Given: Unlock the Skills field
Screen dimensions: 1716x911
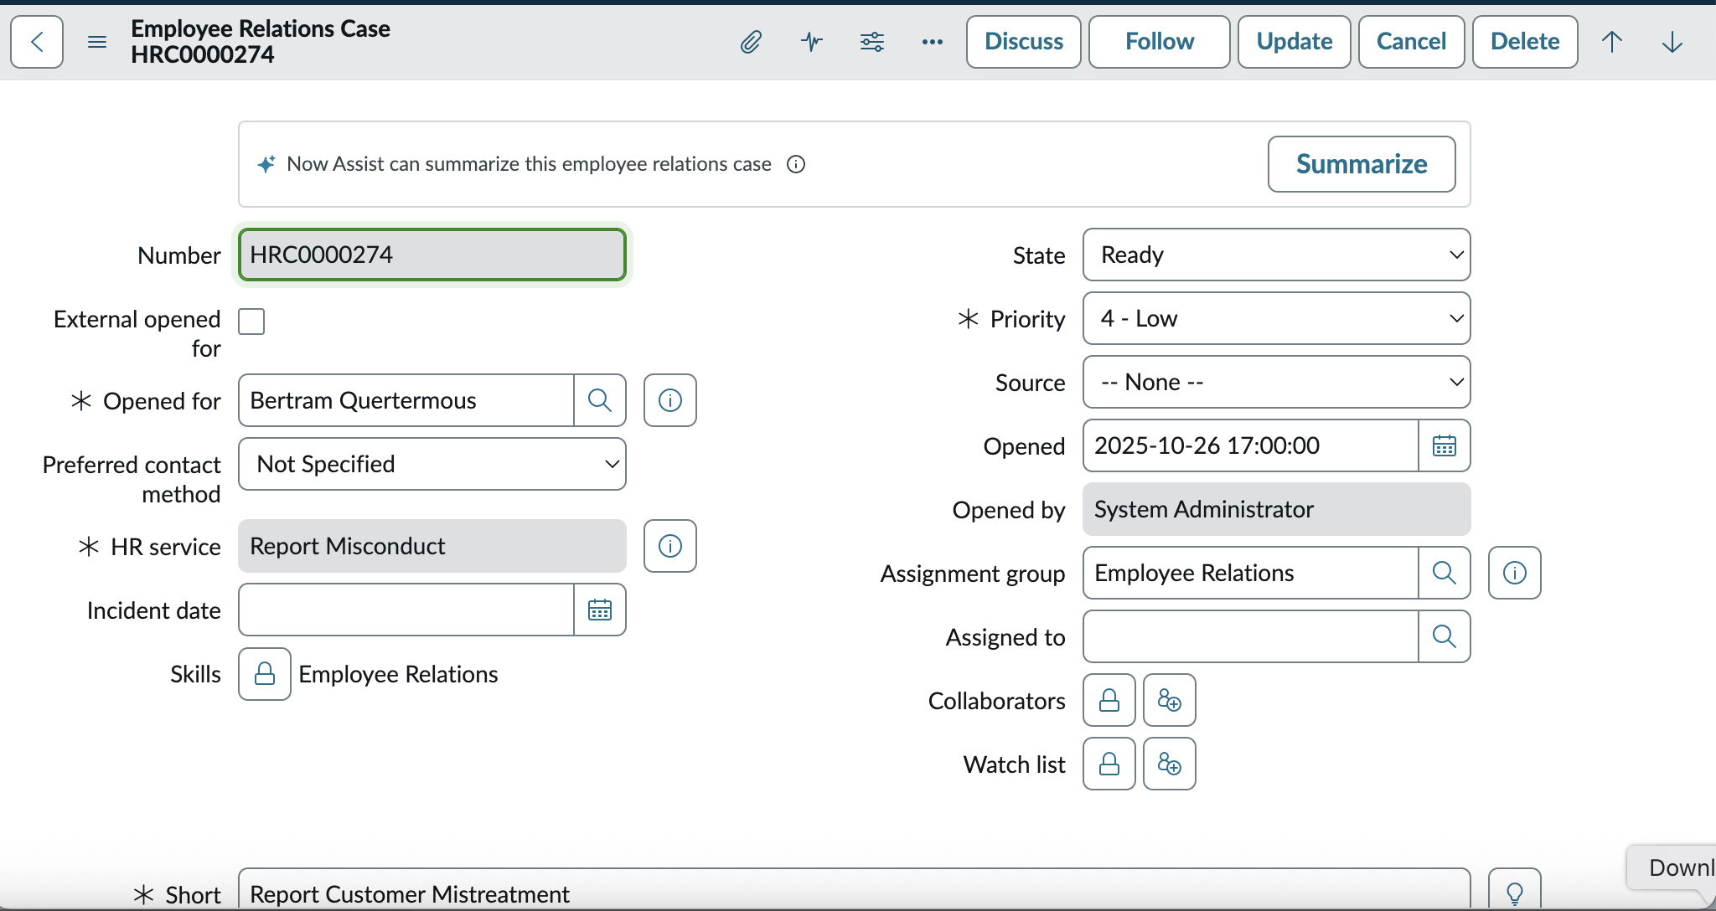Looking at the screenshot, I should coord(265,674).
